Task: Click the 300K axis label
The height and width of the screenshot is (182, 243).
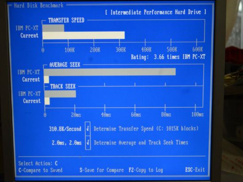Action: coord(121,50)
